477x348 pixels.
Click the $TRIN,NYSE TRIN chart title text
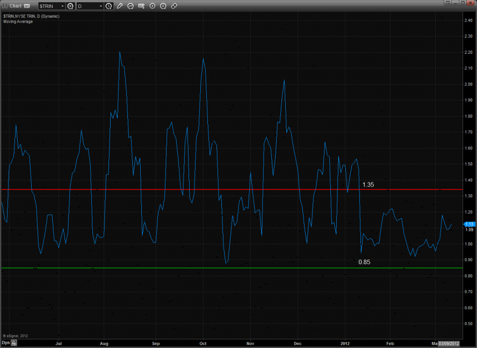point(31,17)
